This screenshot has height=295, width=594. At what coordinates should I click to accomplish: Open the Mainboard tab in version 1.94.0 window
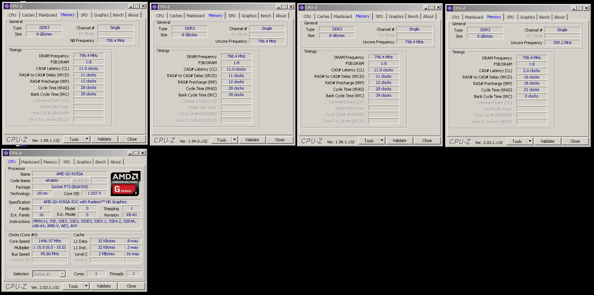pyautogui.click(x=195, y=16)
